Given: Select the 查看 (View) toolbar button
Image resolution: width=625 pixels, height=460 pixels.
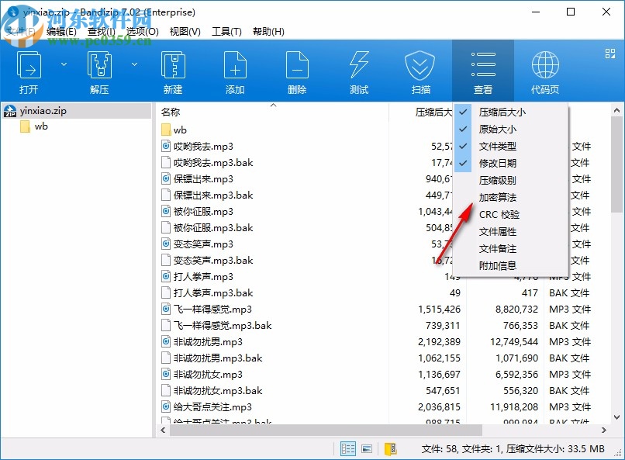Looking at the screenshot, I should pos(482,70).
